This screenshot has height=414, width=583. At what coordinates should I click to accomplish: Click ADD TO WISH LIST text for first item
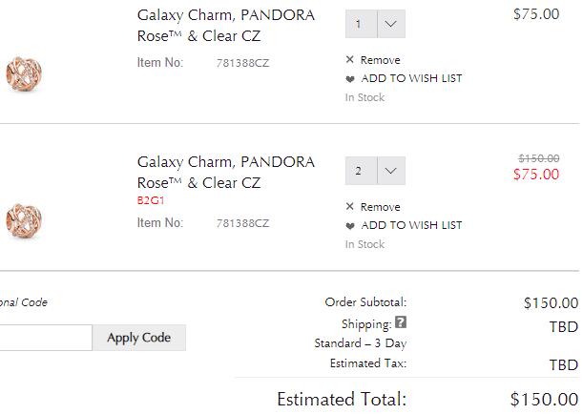411,79
